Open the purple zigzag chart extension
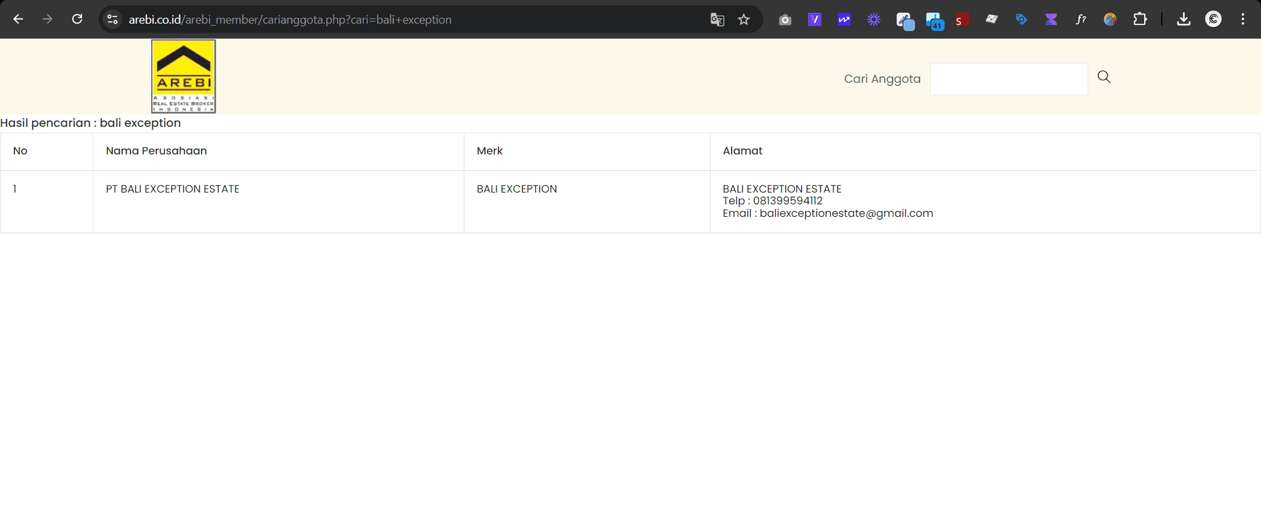The width and height of the screenshot is (1261, 531). 844,20
